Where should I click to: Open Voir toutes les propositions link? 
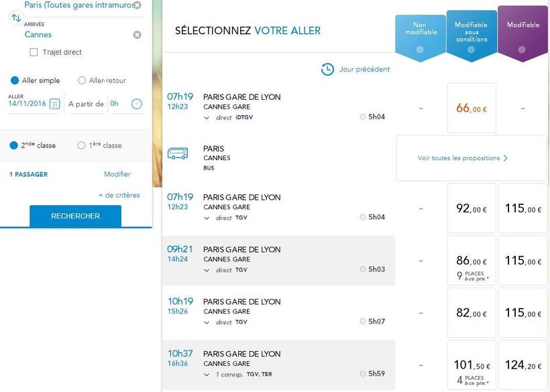[x=462, y=158]
